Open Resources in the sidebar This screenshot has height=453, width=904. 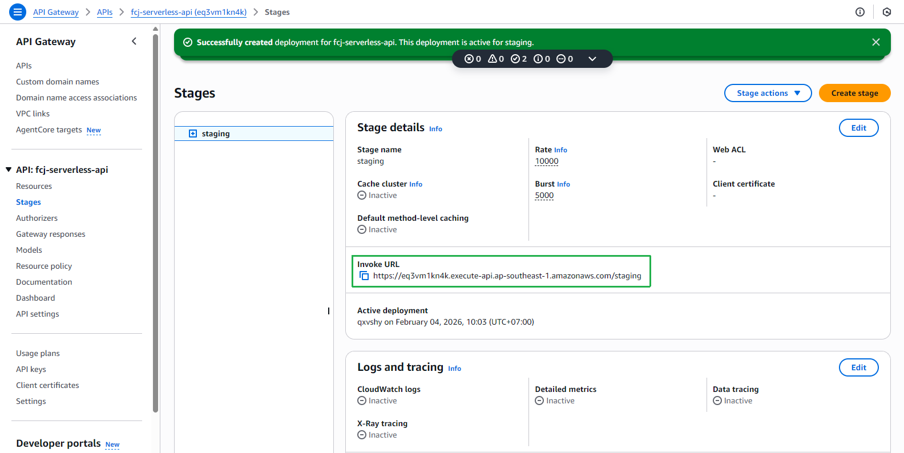[34, 186]
